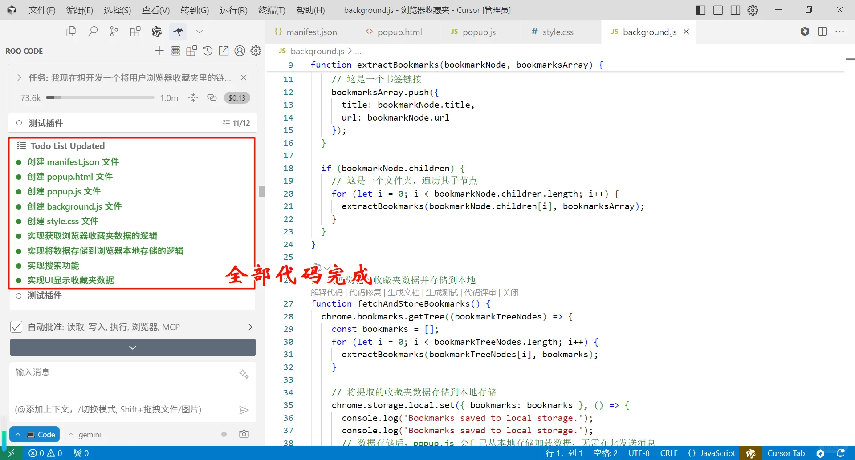The height and width of the screenshot is (460, 855).
Task: Click the camera screenshot toggle near gemini
Action: coord(244,434)
